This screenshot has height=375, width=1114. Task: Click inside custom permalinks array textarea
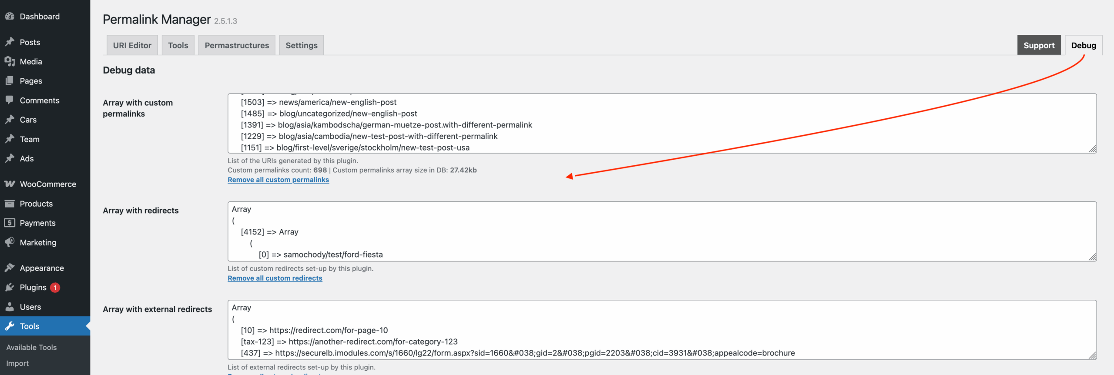coord(662,123)
